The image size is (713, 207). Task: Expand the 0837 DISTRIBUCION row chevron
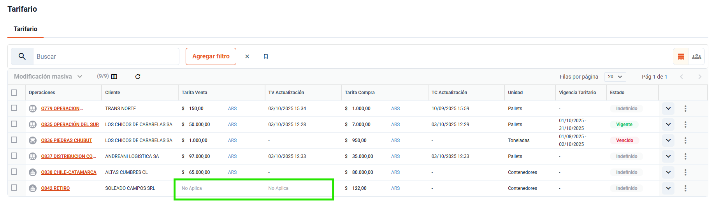coord(668,156)
